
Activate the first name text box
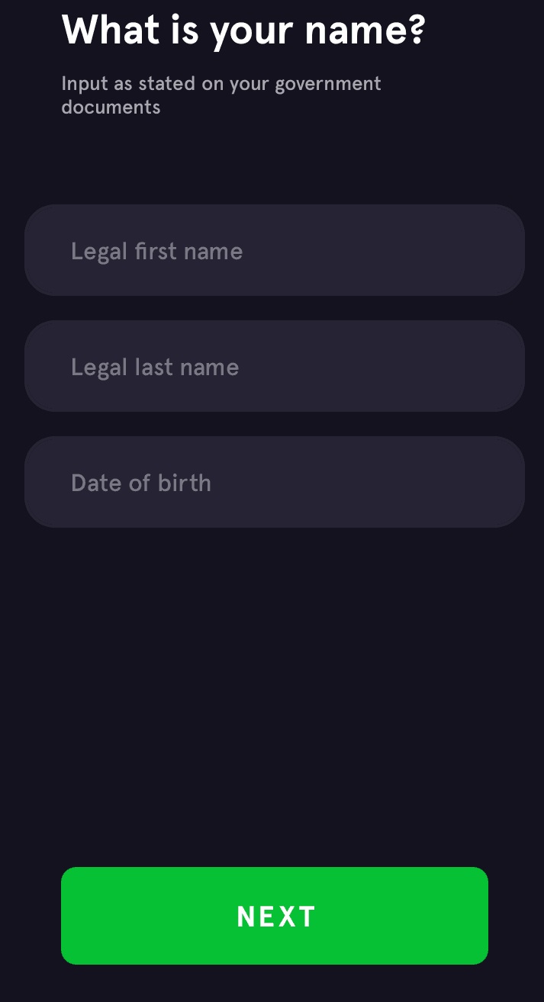[x=275, y=250]
